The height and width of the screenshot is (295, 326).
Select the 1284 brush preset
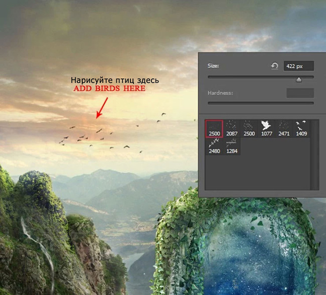(x=232, y=146)
